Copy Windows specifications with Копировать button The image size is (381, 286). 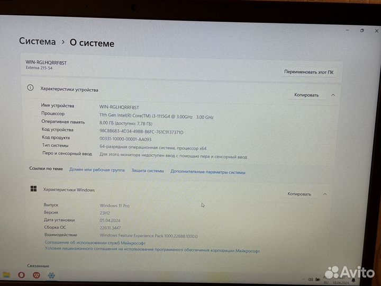coord(299,194)
